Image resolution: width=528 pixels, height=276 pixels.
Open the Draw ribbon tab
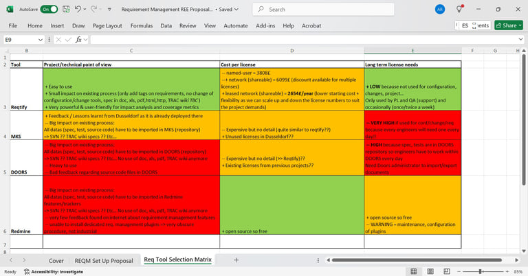(x=78, y=25)
